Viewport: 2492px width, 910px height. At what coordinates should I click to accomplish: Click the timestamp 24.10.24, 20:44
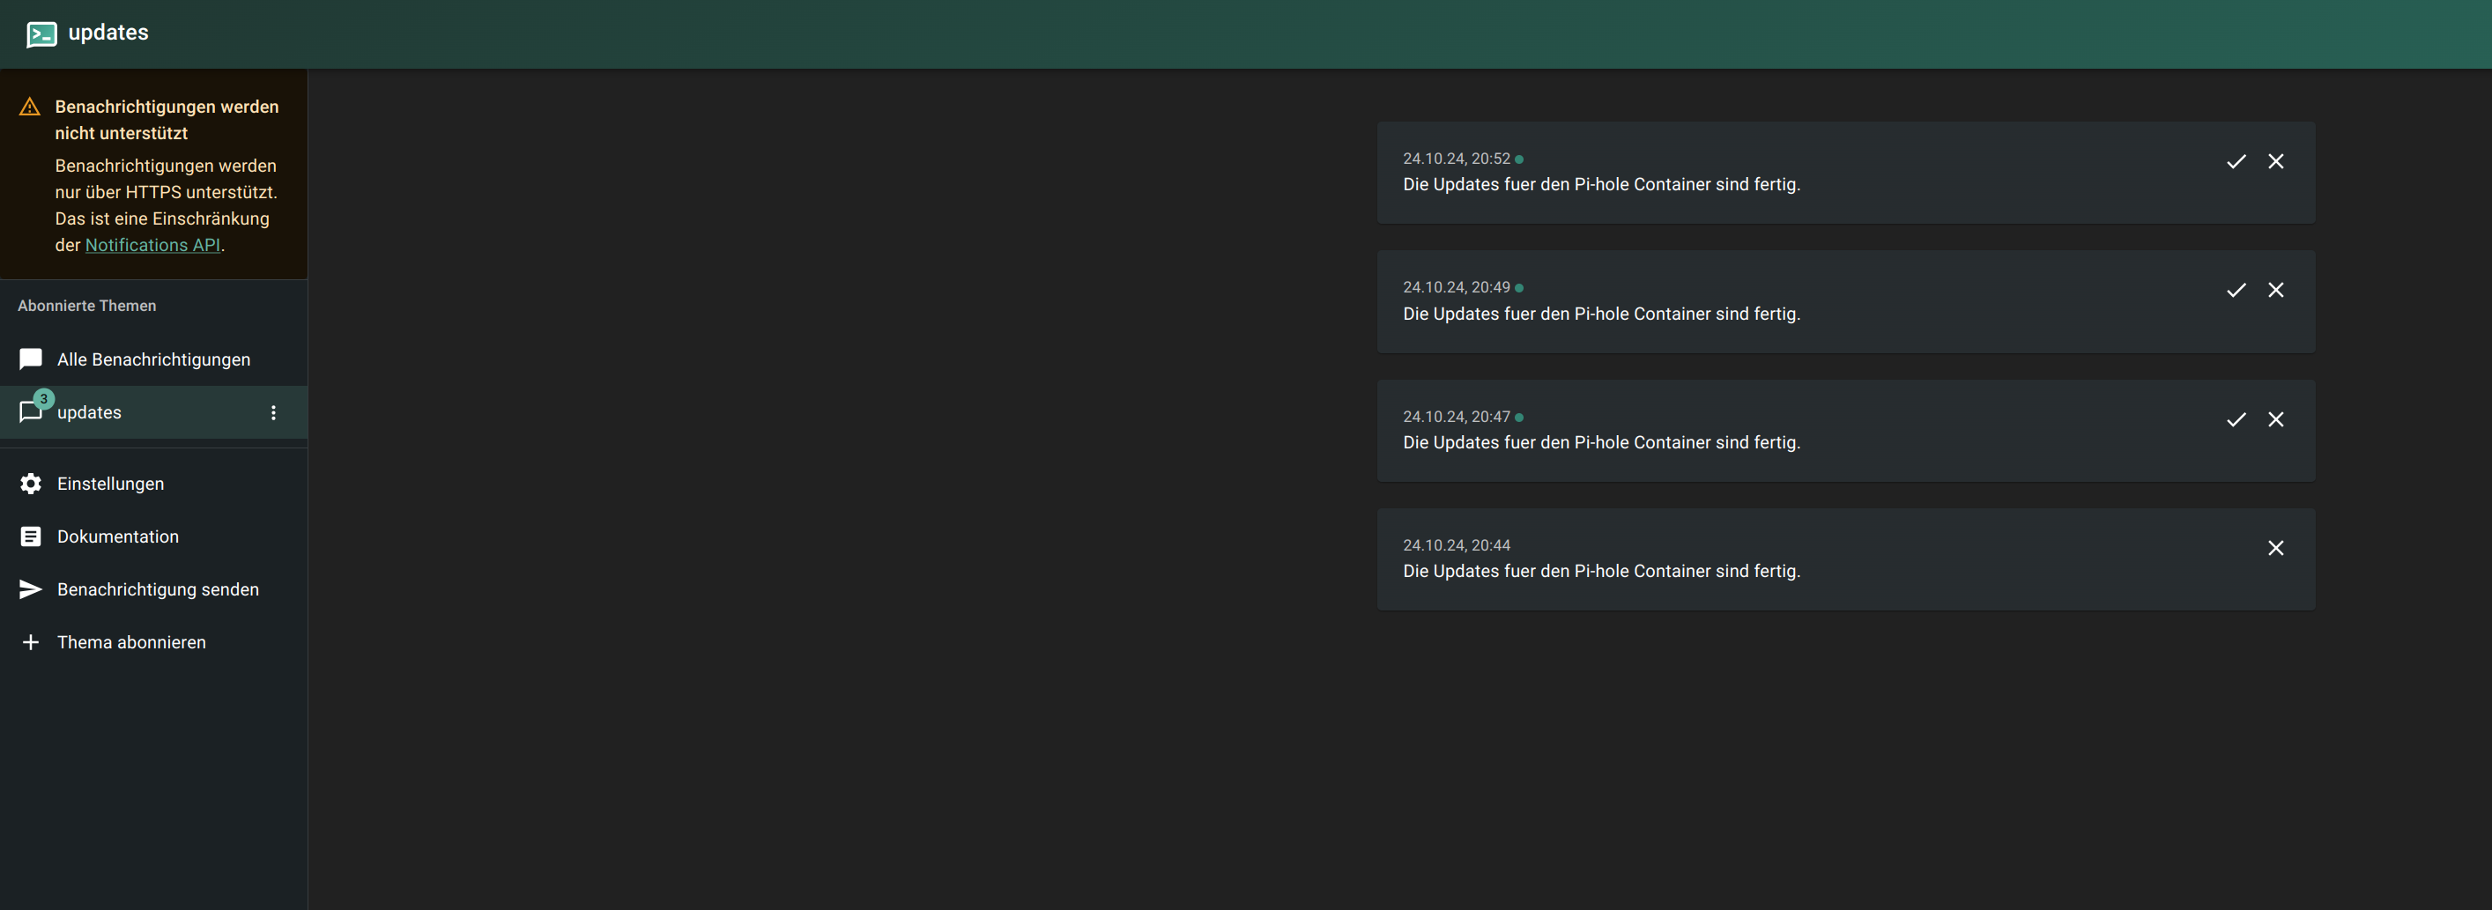click(1456, 545)
